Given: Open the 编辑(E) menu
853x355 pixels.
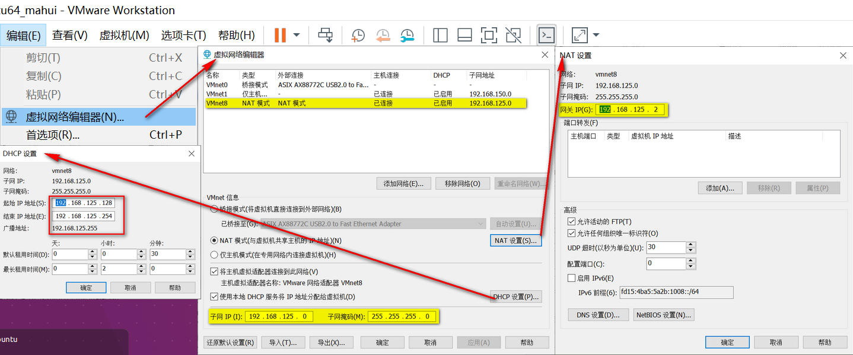Looking at the screenshot, I should pos(24,35).
